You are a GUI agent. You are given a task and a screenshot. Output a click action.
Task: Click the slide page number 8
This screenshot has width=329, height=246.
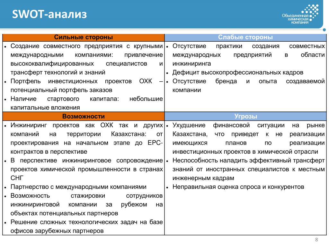click(x=316, y=240)
